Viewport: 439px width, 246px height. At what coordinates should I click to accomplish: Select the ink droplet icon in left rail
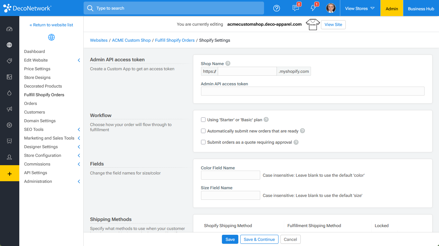[9, 93]
